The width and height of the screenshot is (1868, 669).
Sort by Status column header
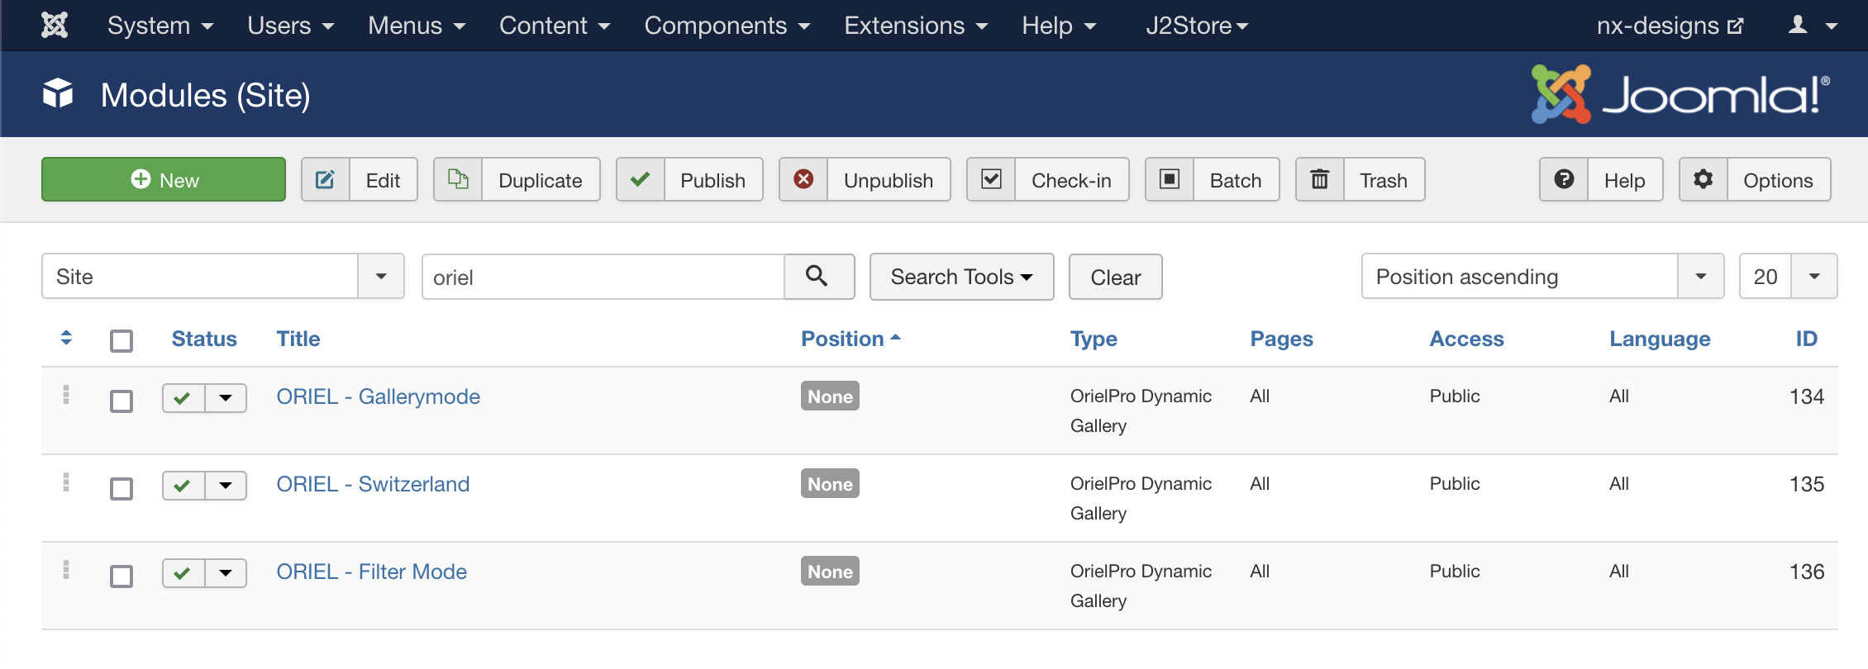pos(204,339)
